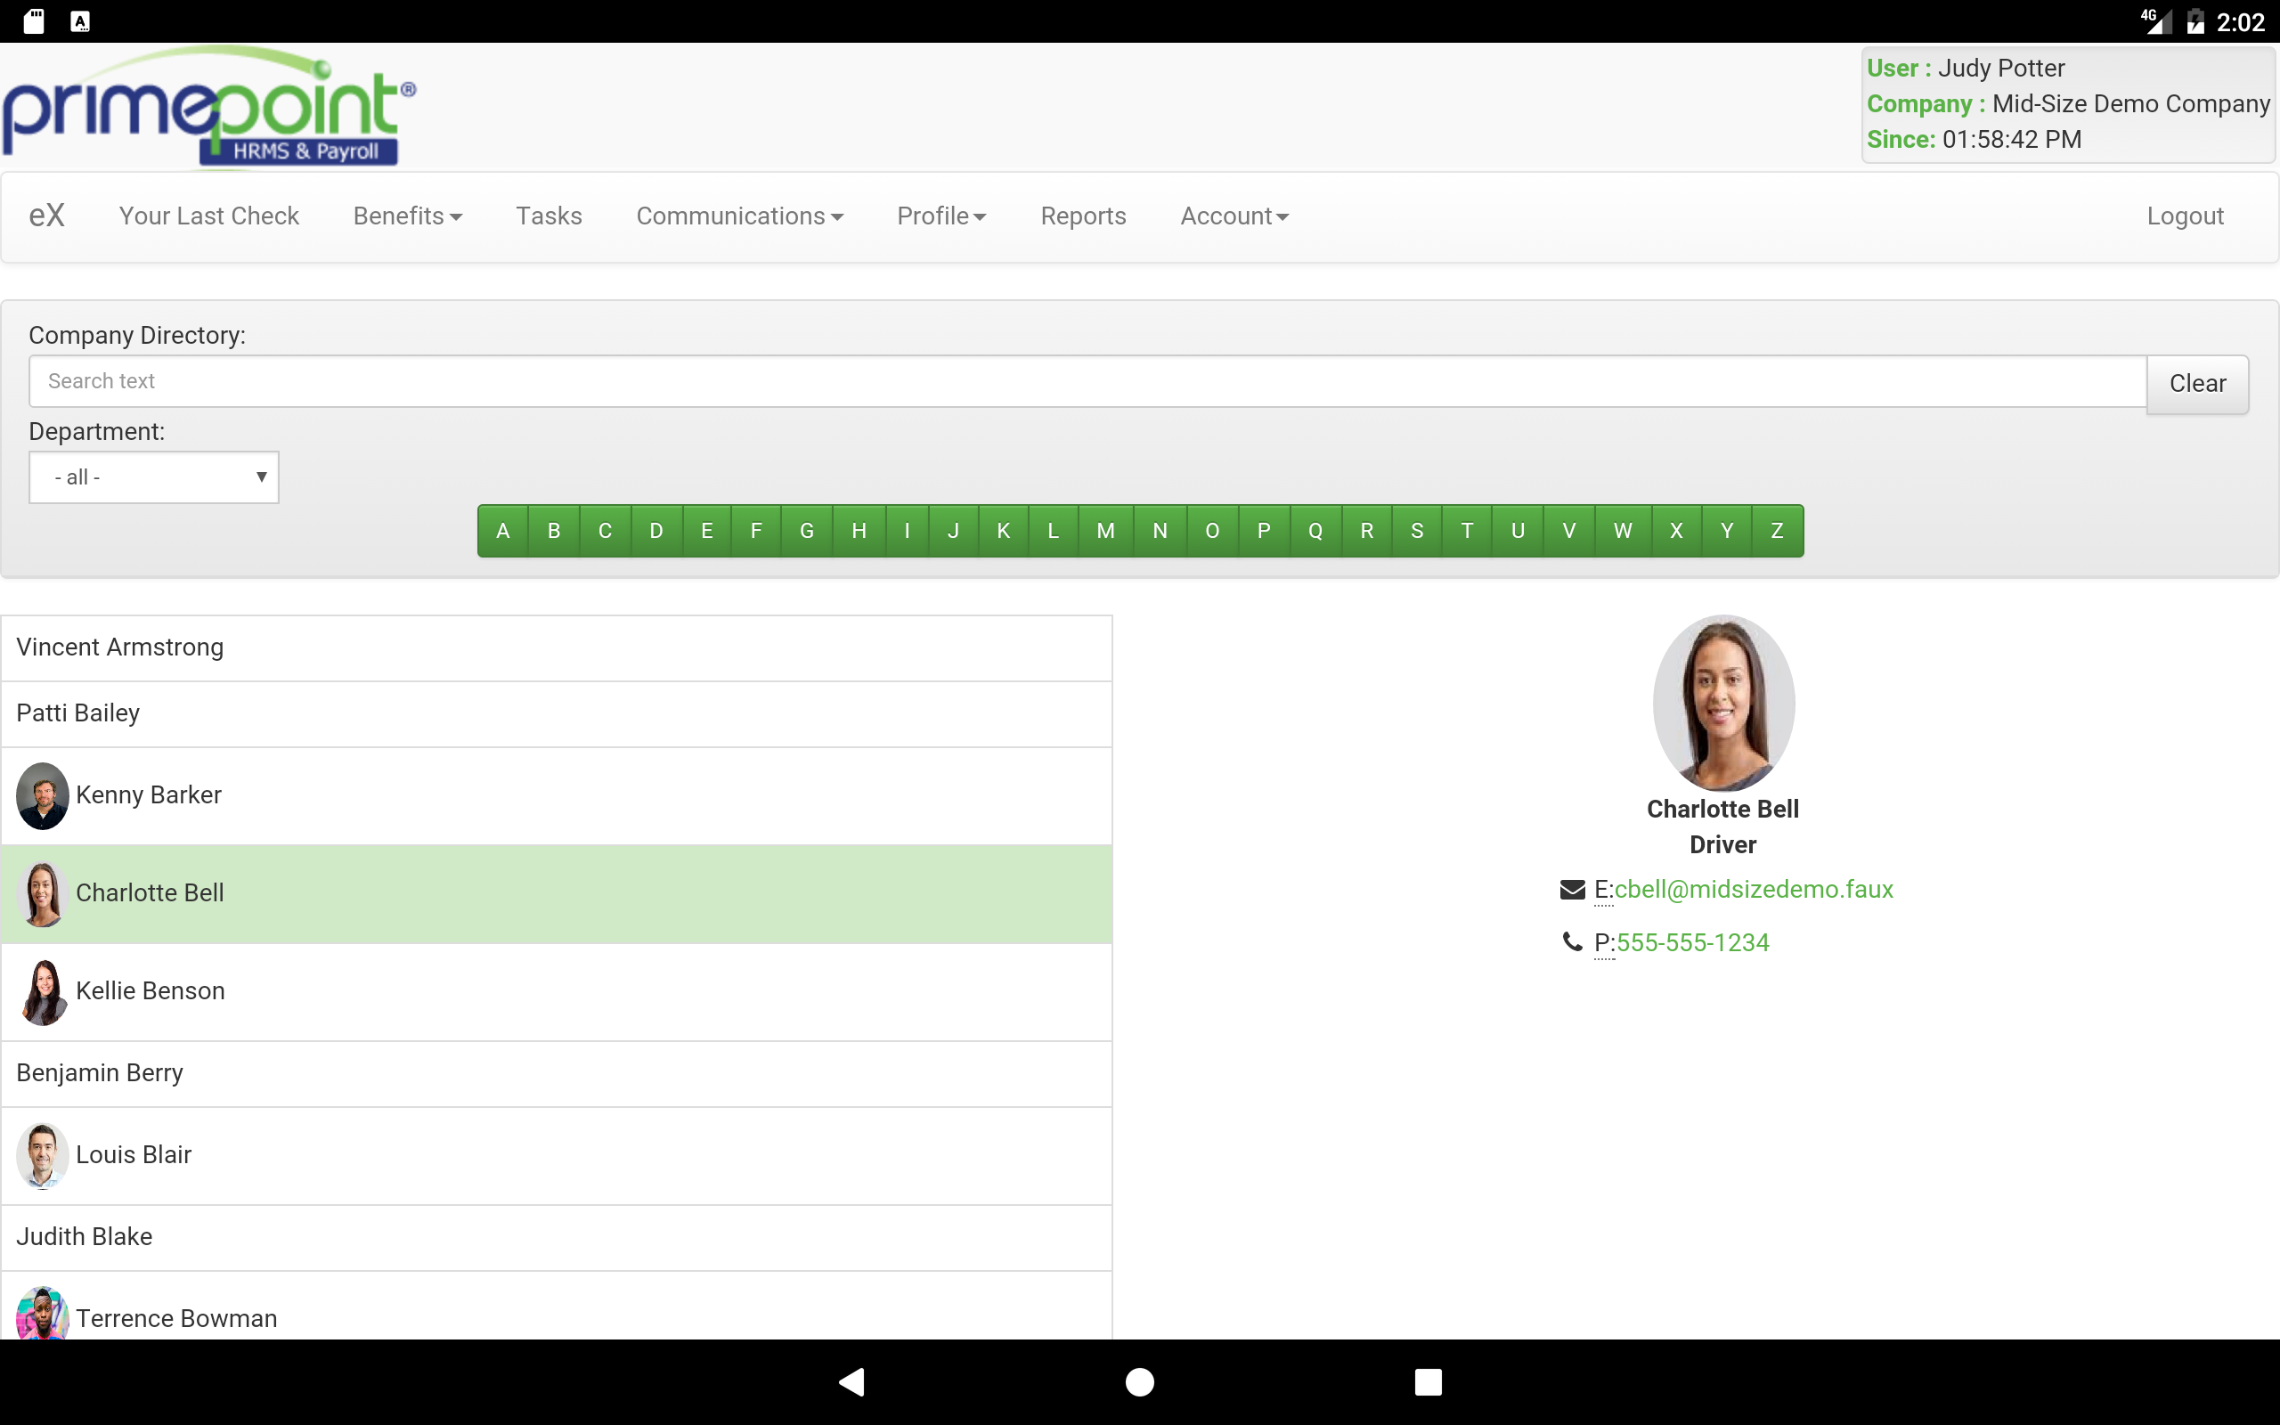This screenshot has width=2280, height=1425.
Task: Select Kenny Barker's name in the list
Action: click(x=149, y=795)
